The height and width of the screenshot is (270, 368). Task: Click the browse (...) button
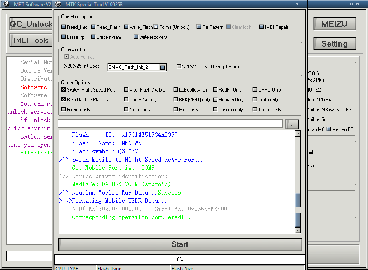coord(292,124)
